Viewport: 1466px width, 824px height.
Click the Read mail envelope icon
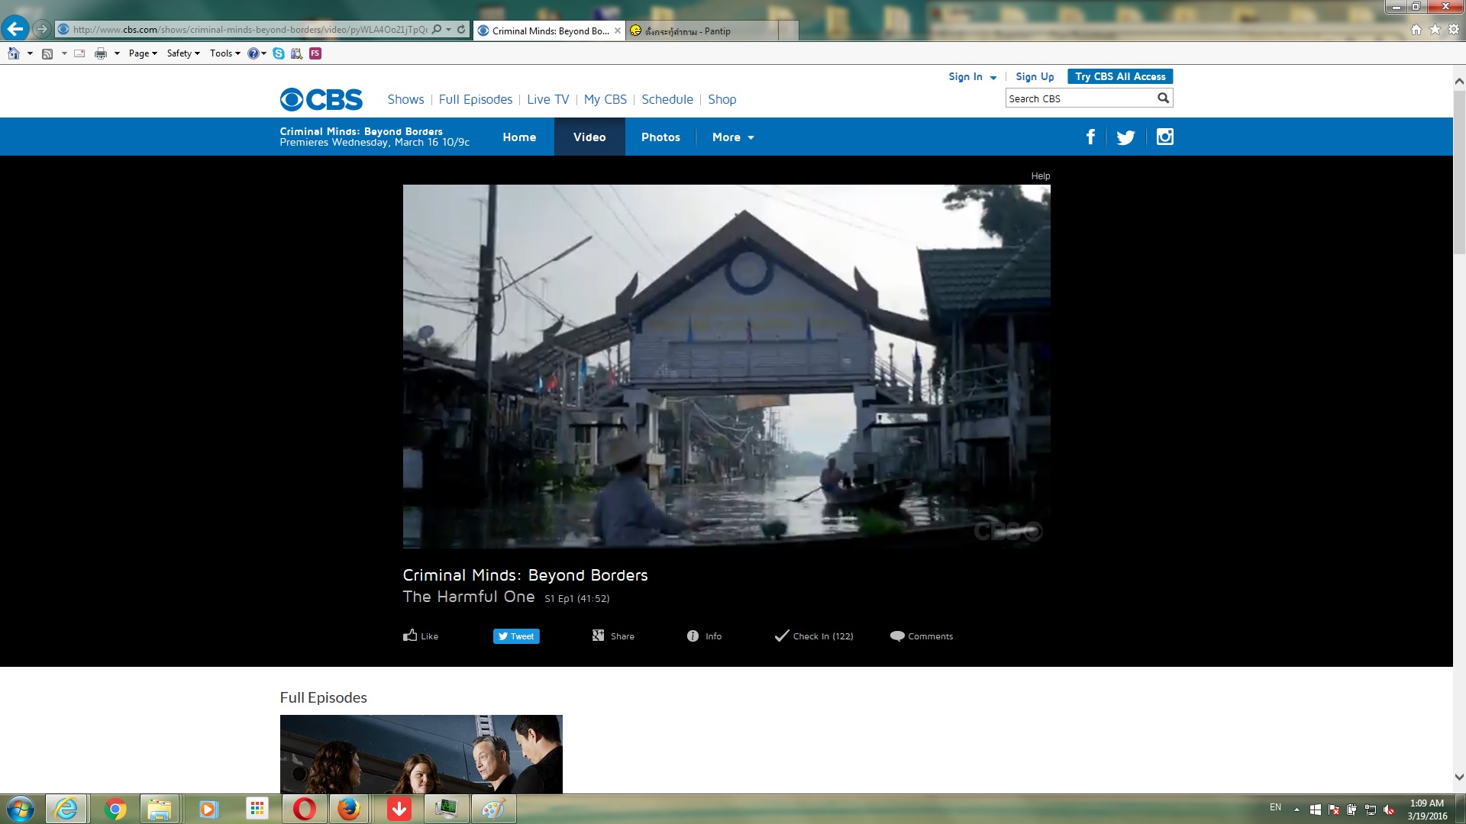[x=79, y=53]
